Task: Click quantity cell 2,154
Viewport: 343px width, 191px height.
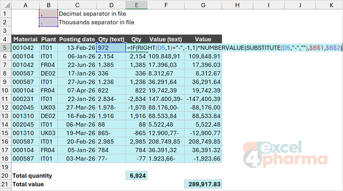Action: coord(137,56)
